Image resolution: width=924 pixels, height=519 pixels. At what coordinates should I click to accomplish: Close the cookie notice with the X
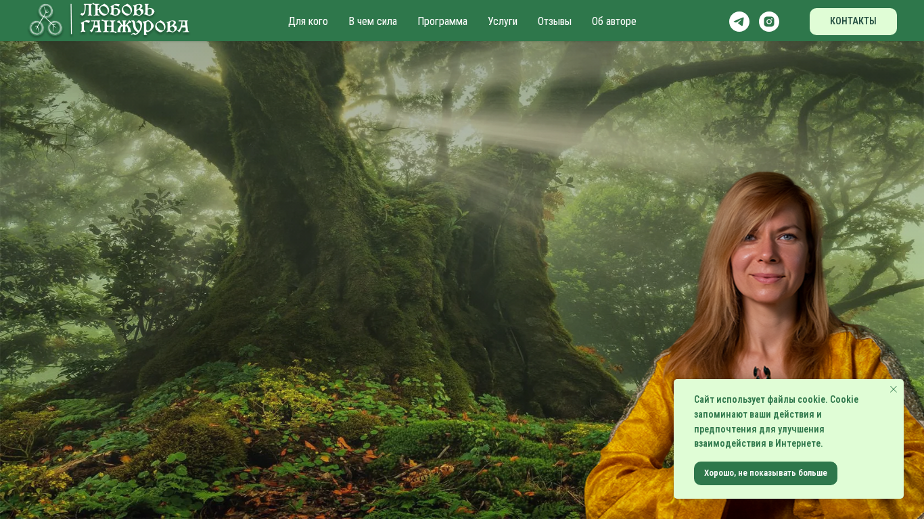click(894, 389)
